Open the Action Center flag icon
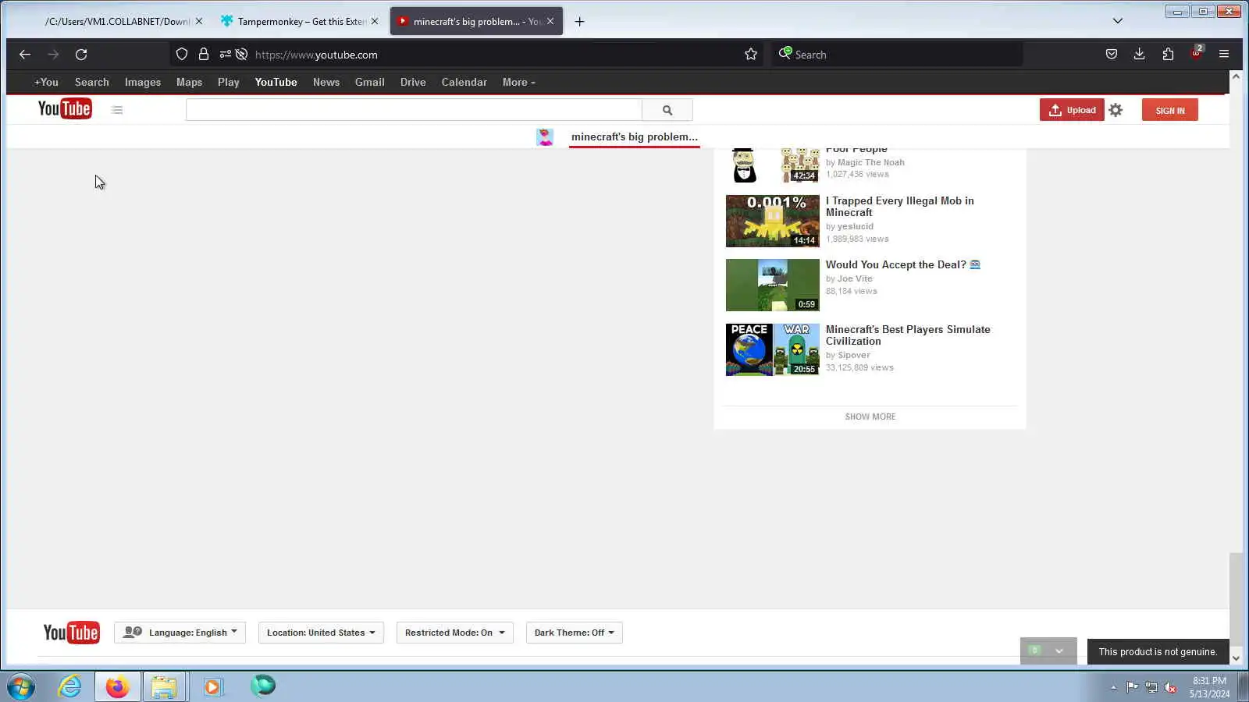 [x=1132, y=687]
